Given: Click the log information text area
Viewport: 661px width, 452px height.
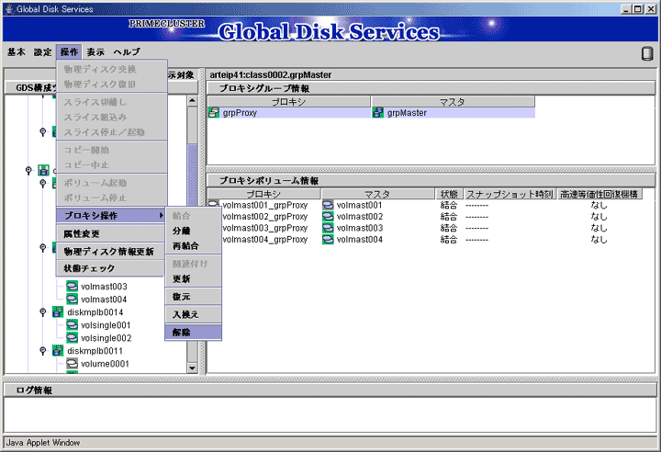Looking at the screenshot, I should [x=330, y=415].
